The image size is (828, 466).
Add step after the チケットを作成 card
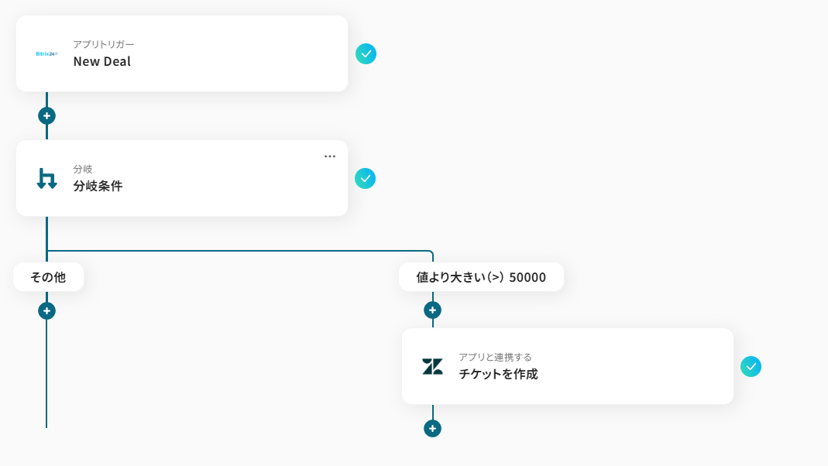(x=432, y=428)
